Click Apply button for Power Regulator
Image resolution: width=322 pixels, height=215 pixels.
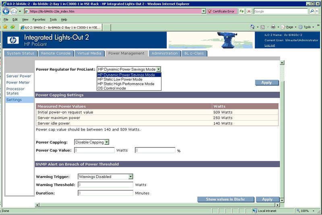tap(266, 82)
